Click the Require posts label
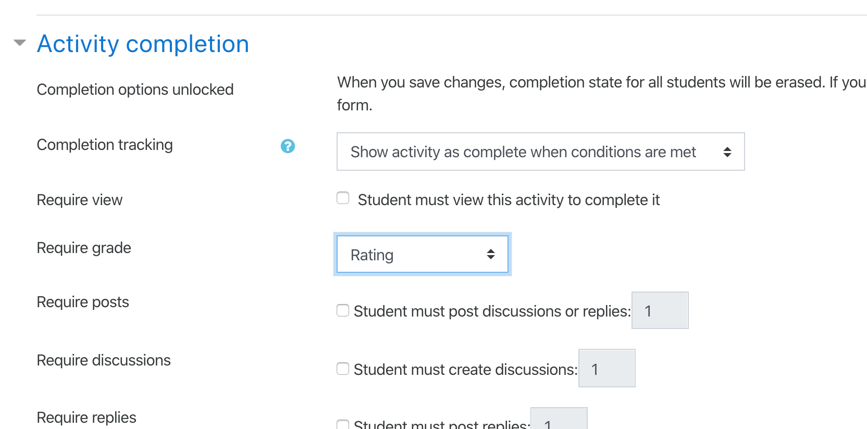 [83, 302]
